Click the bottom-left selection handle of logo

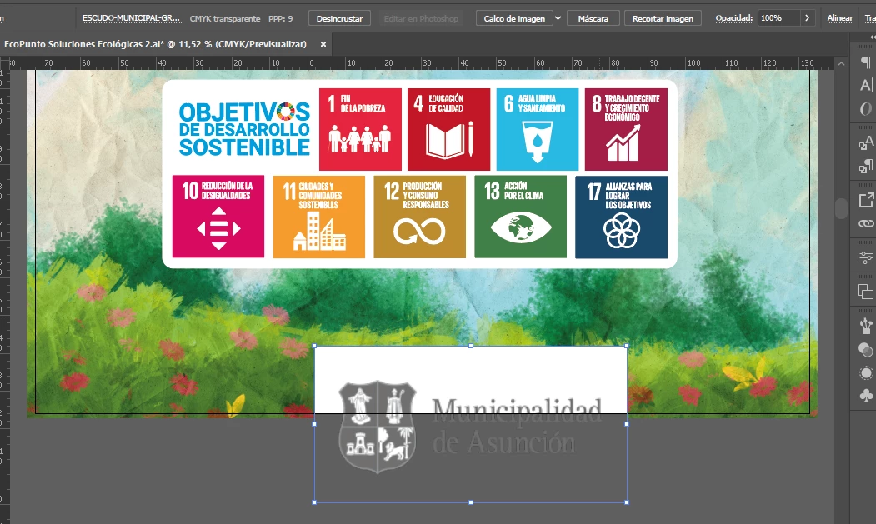[x=314, y=502]
